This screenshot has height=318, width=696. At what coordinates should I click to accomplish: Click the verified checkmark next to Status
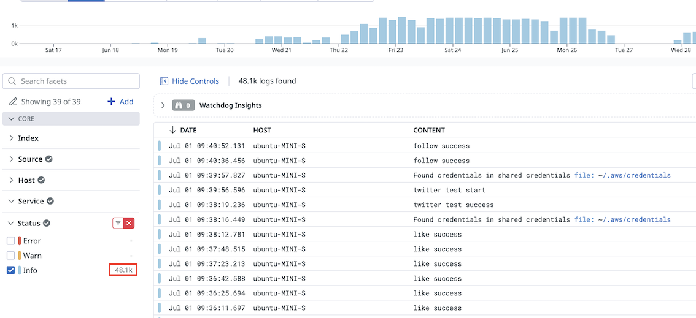point(47,223)
